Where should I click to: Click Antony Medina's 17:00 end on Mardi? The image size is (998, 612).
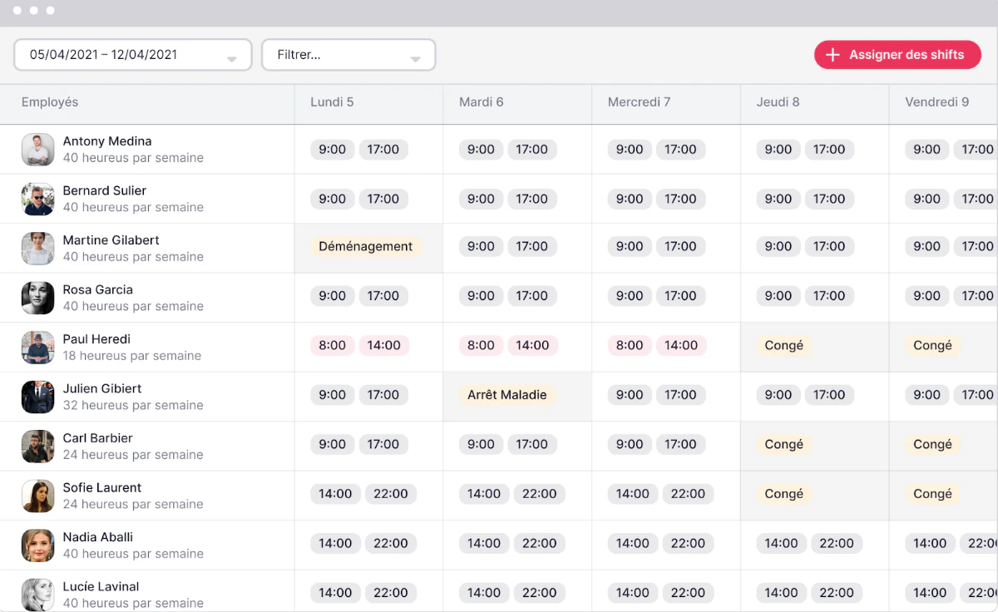click(x=531, y=150)
